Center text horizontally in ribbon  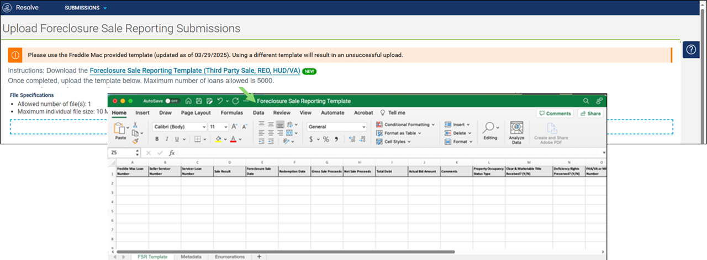271,133
